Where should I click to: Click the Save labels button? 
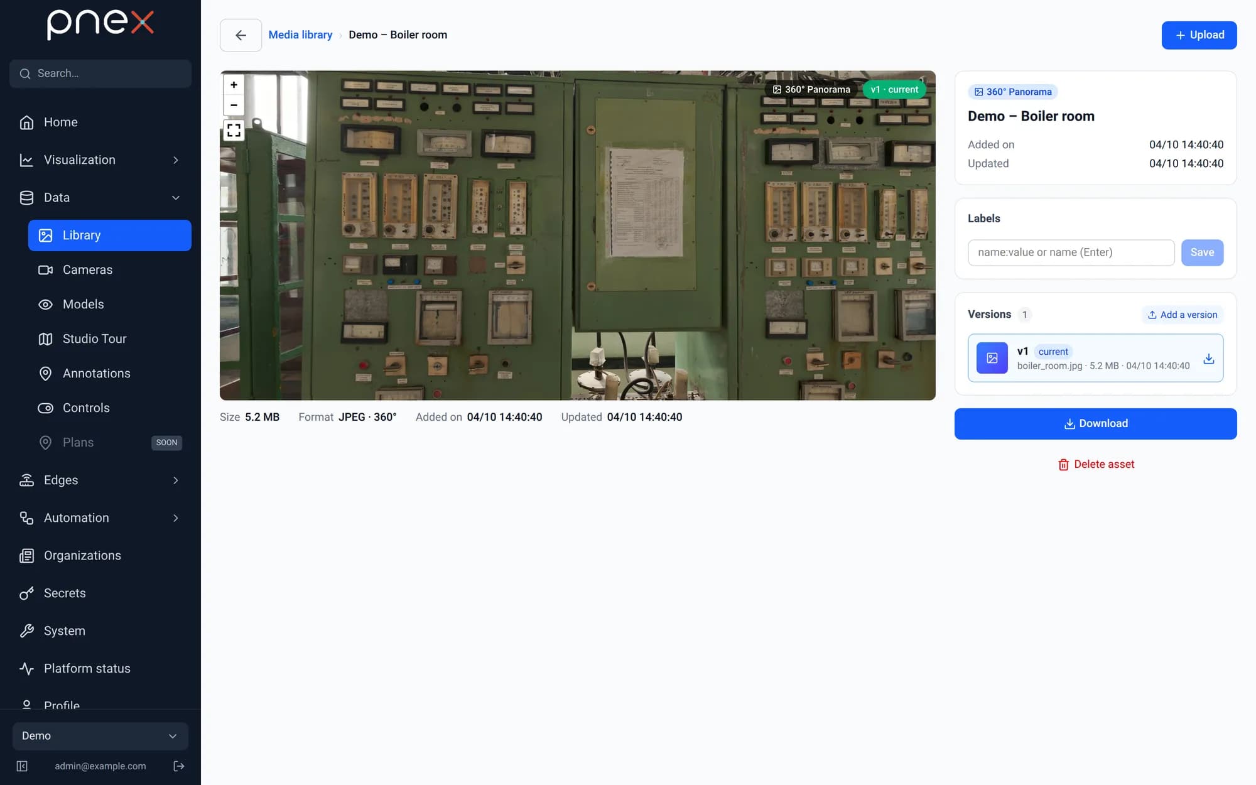(x=1202, y=252)
